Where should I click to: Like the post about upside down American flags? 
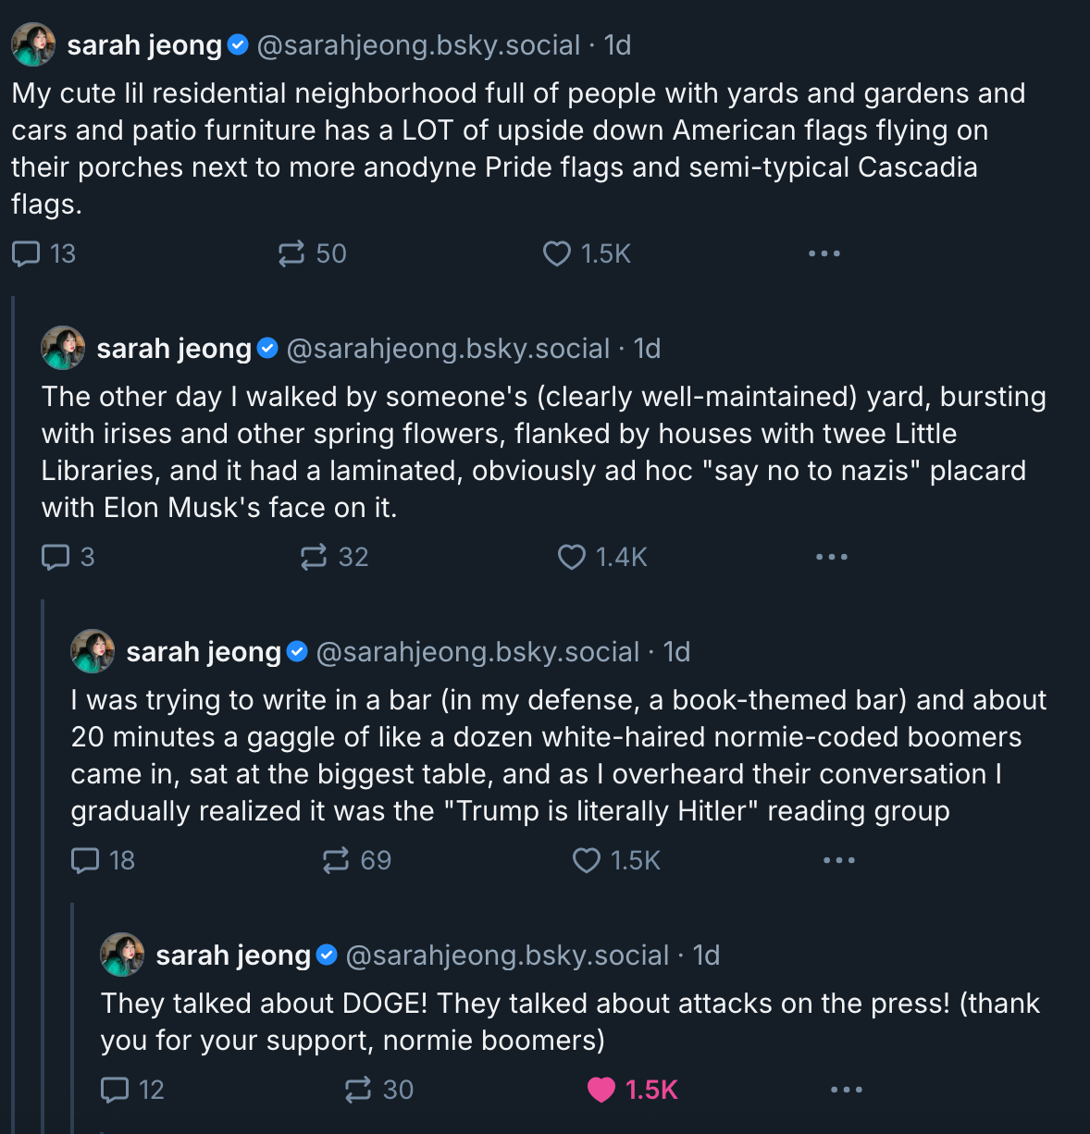[x=557, y=253]
